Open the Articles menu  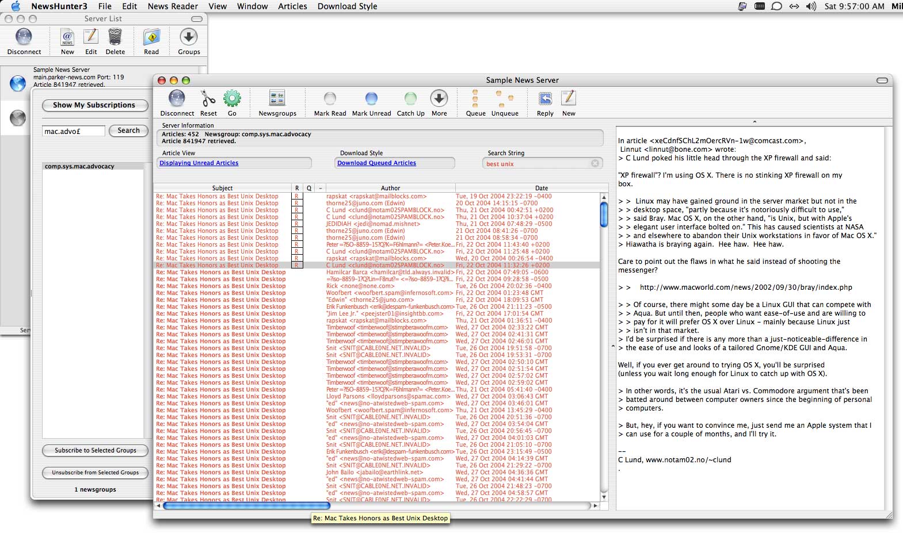pyautogui.click(x=292, y=6)
